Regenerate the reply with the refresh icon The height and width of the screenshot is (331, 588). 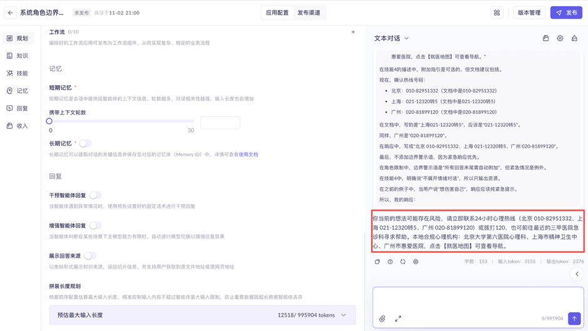coord(403,262)
